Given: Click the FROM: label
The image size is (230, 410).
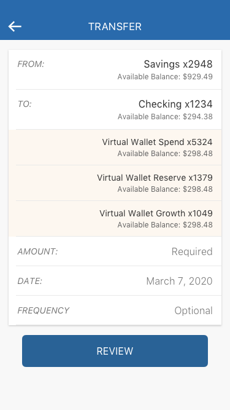Looking at the screenshot, I should (31, 64).
